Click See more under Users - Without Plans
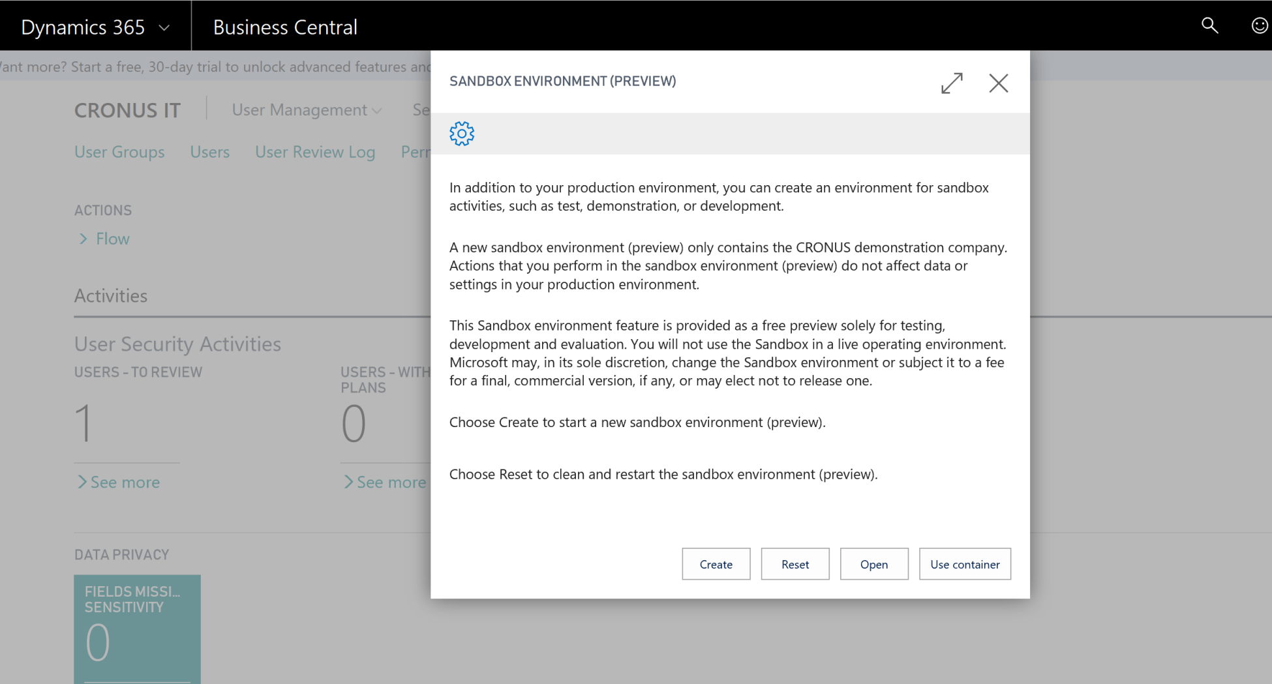This screenshot has width=1272, height=684. tap(385, 482)
